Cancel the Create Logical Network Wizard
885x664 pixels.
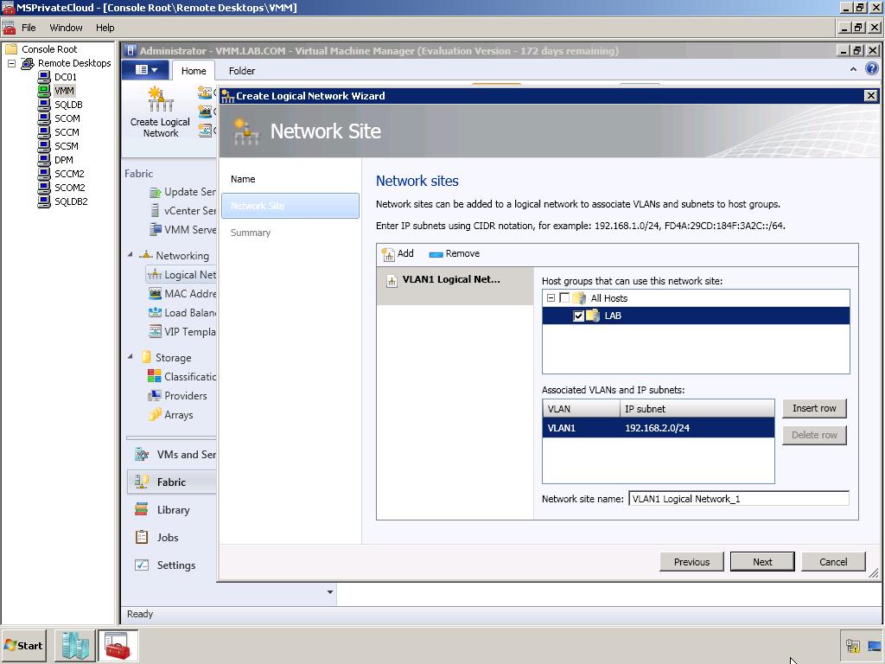(x=833, y=562)
